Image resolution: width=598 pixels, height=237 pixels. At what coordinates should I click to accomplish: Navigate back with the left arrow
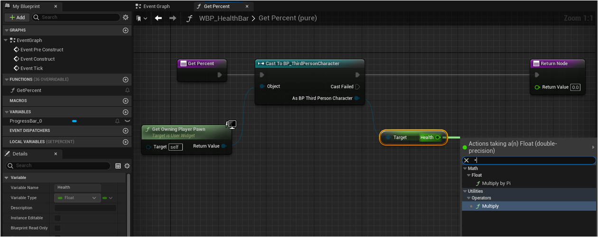(159, 18)
